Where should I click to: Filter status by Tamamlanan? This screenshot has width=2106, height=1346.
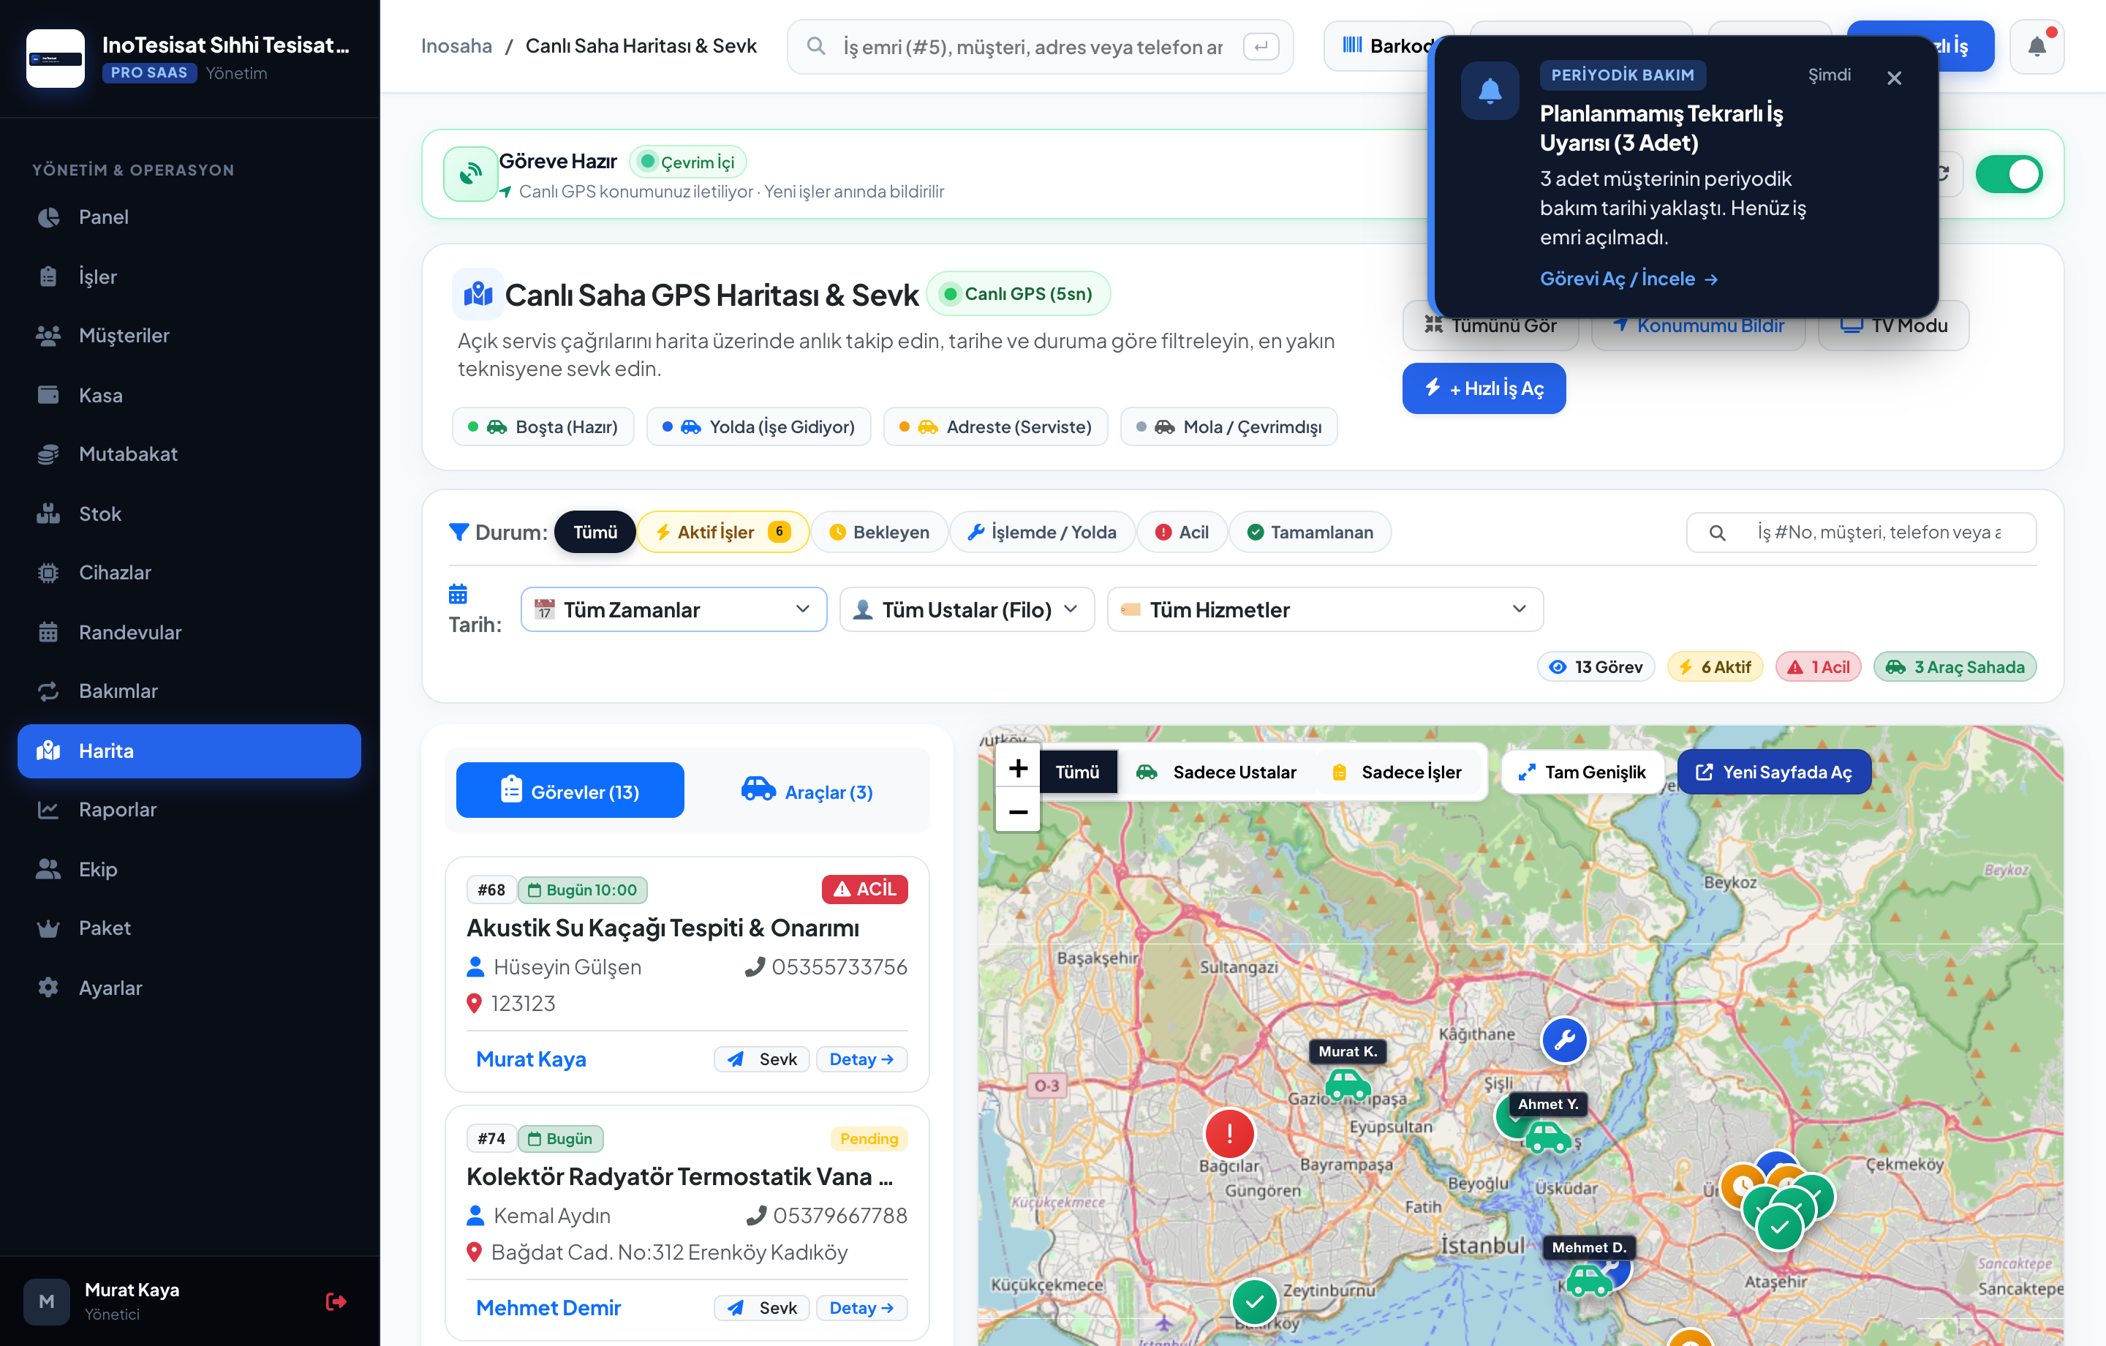click(x=1309, y=532)
